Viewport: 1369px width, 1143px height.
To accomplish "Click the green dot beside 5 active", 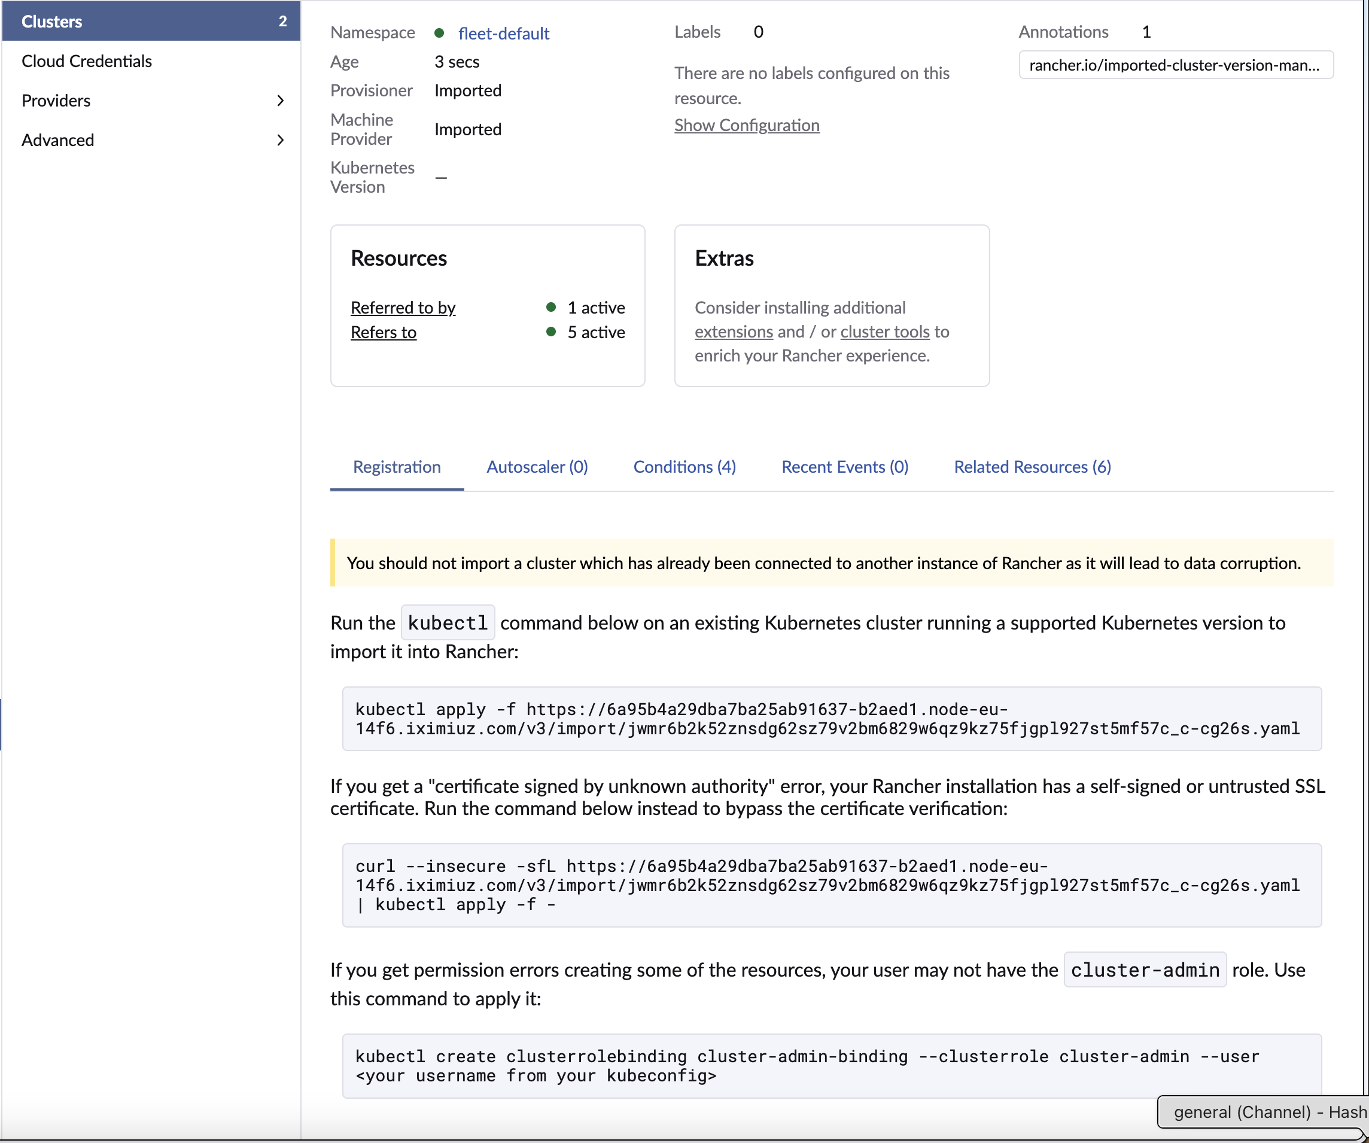I will [551, 332].
